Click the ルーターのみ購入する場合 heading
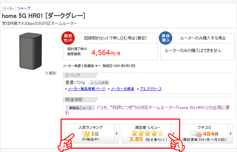 [203, 38]
